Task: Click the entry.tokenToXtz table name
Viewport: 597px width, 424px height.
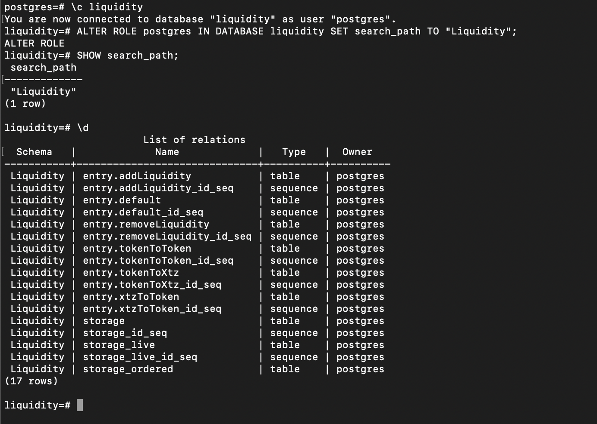Action: pyautogui.click(x=131, y=273)
